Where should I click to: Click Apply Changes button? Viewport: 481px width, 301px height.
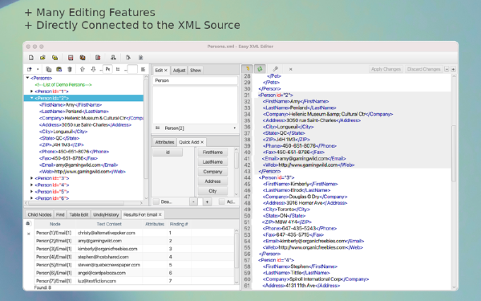click(x=386, y=69)
